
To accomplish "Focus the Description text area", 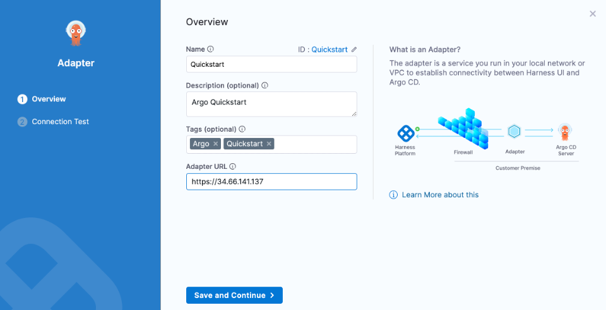I will tap(271, 104).
